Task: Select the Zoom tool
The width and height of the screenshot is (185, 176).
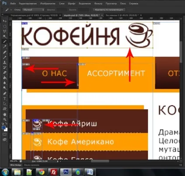Action: tap(5, 120)
